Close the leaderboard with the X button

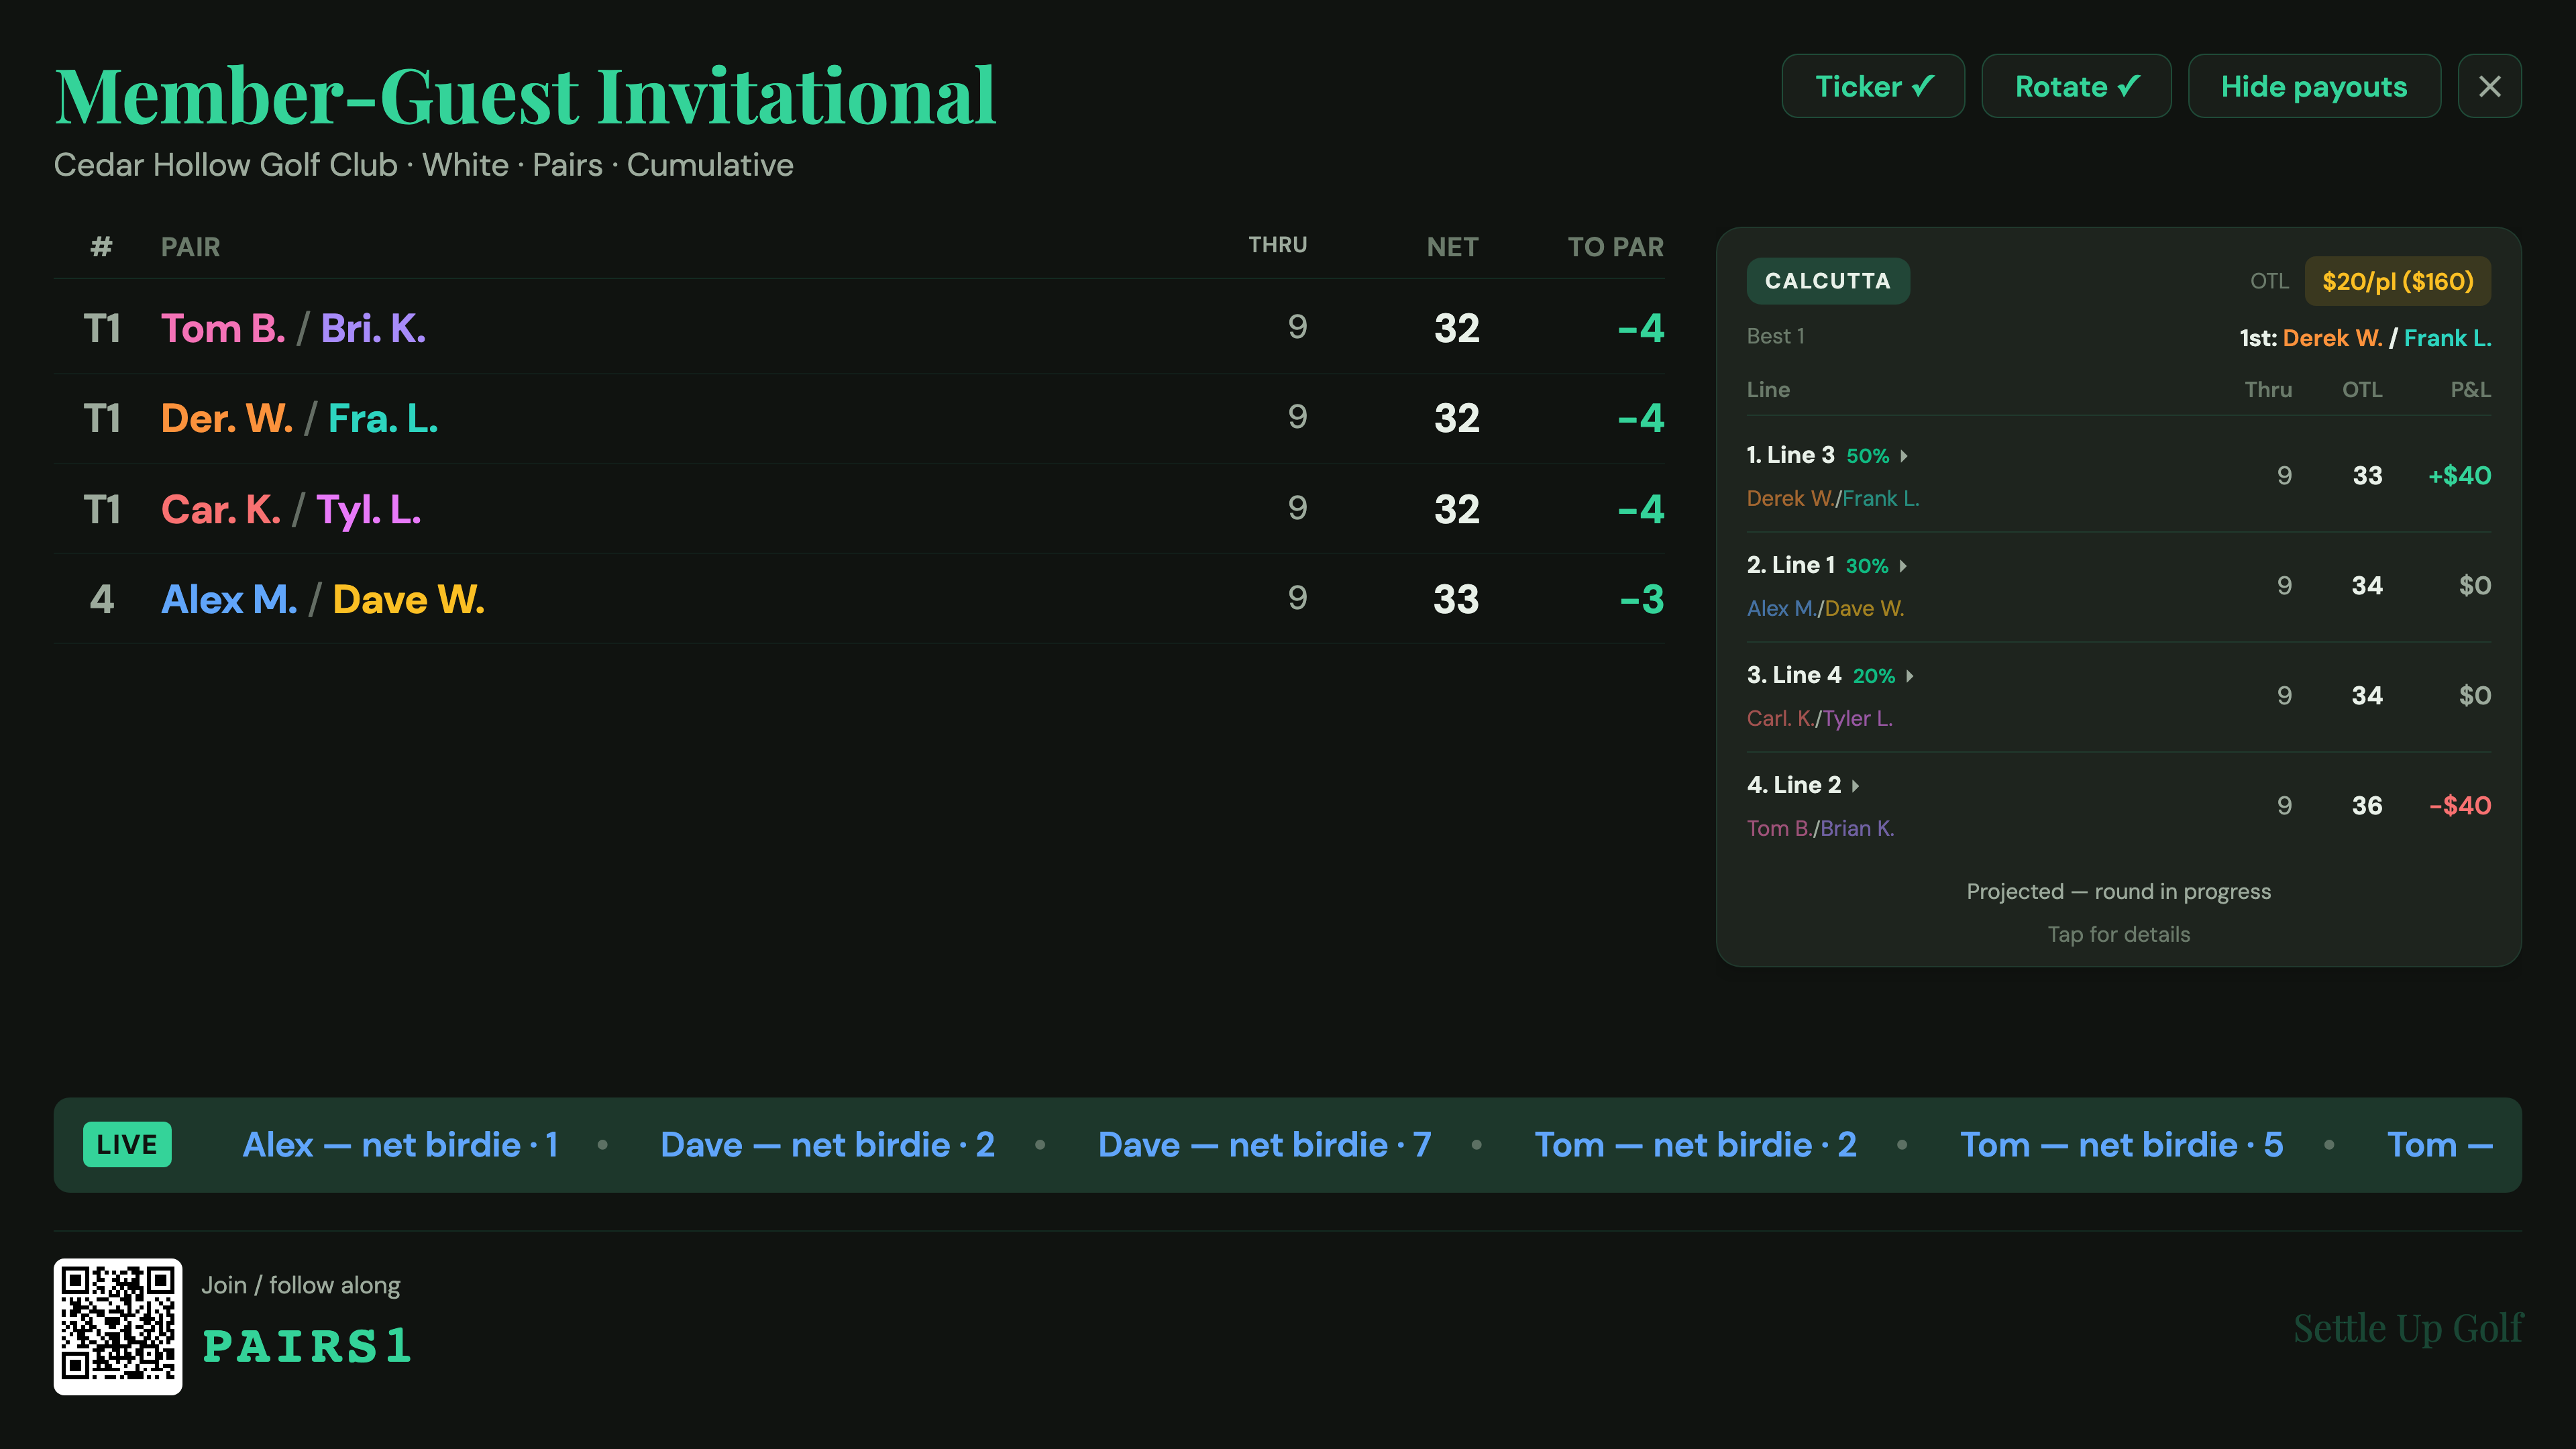[2490, 86]
